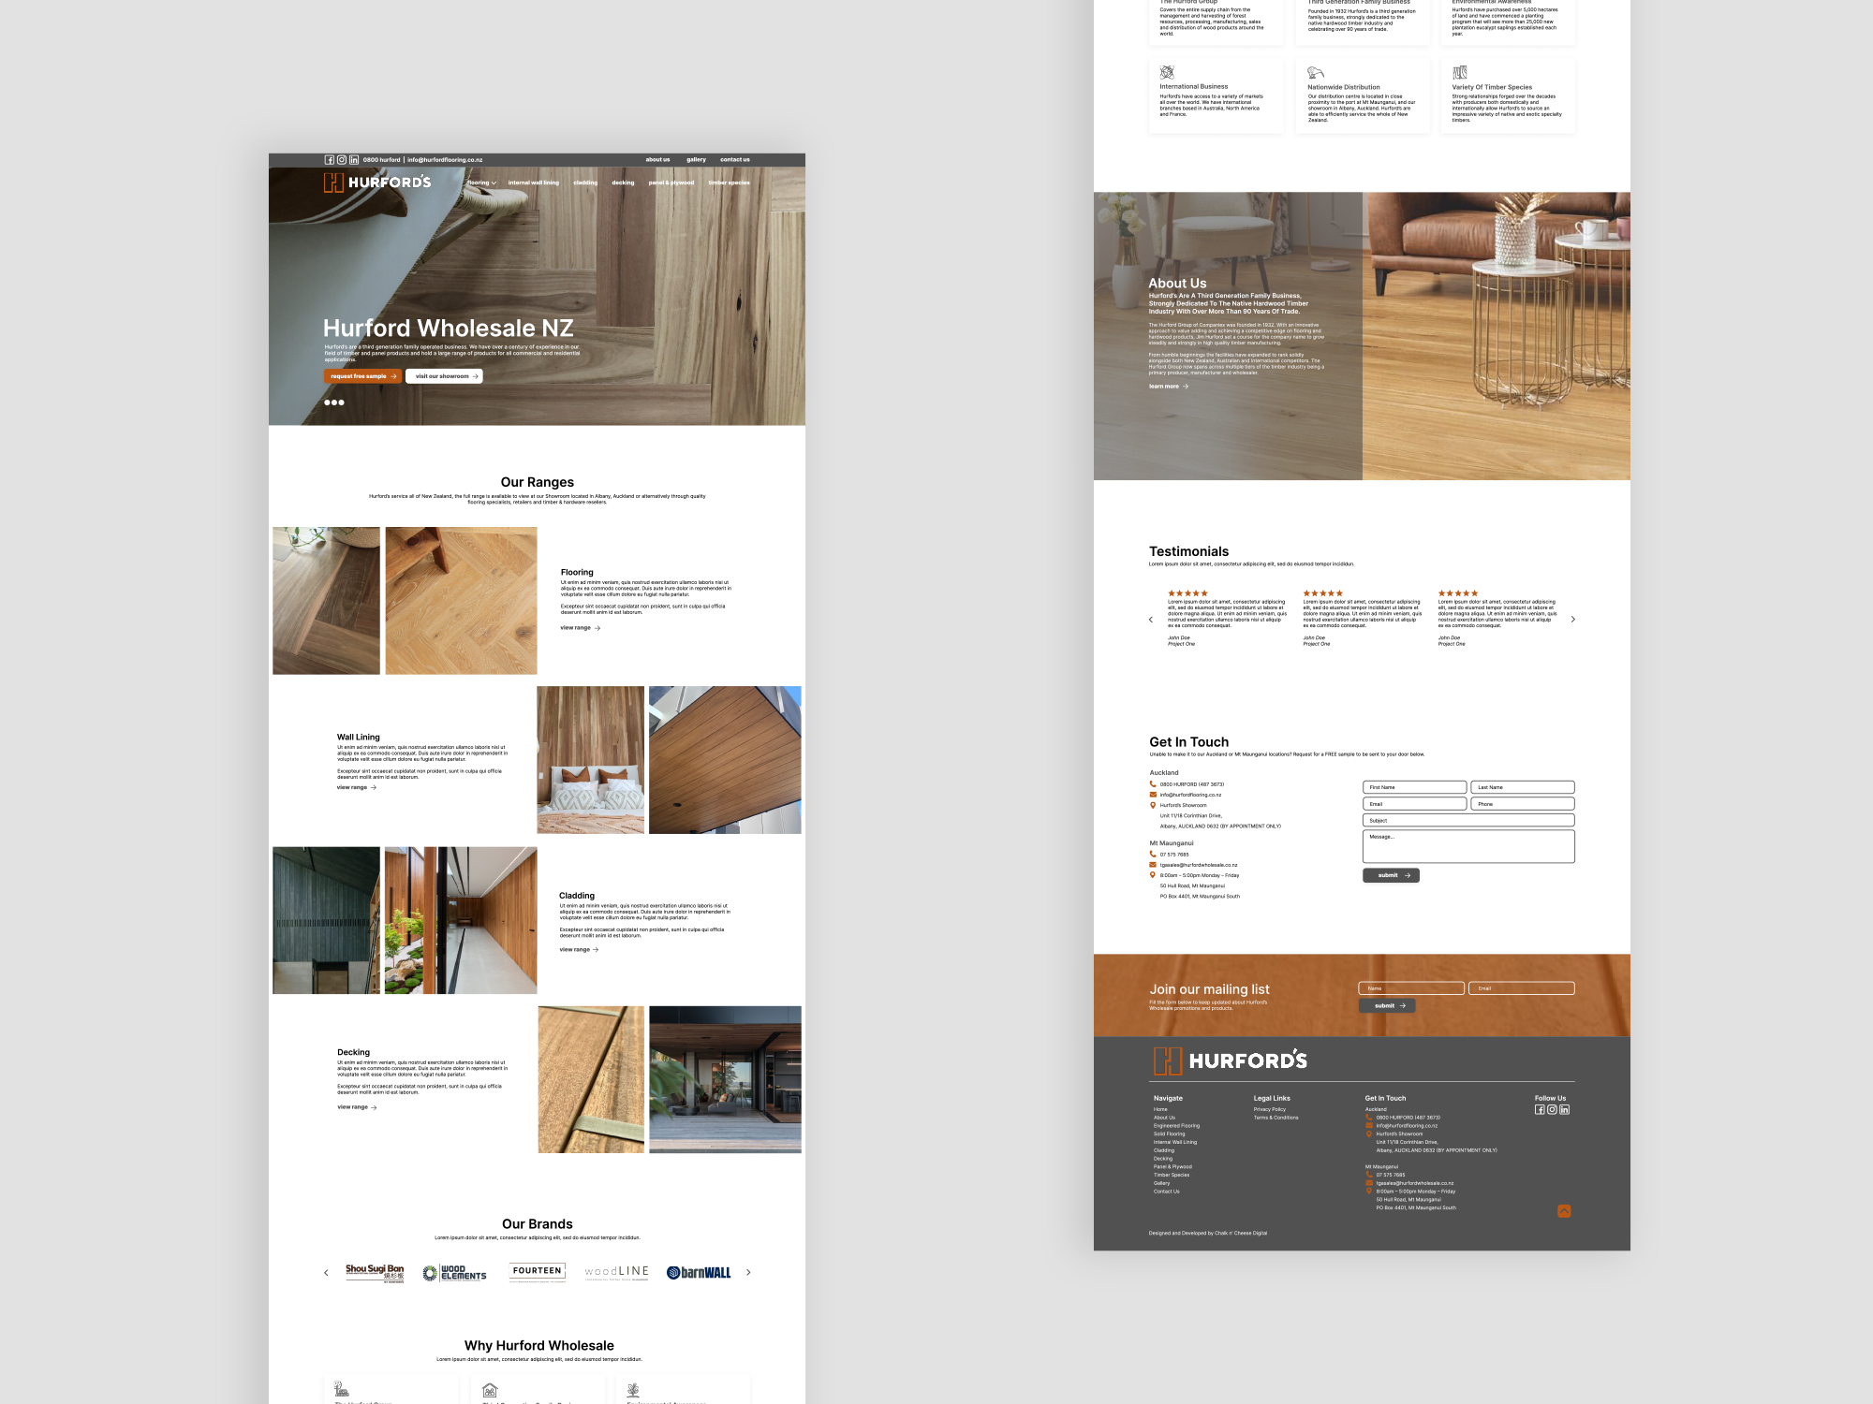Open LinkedIn icon in top header
Viewport: 1873px width, 1404px height.
[354, 160]
